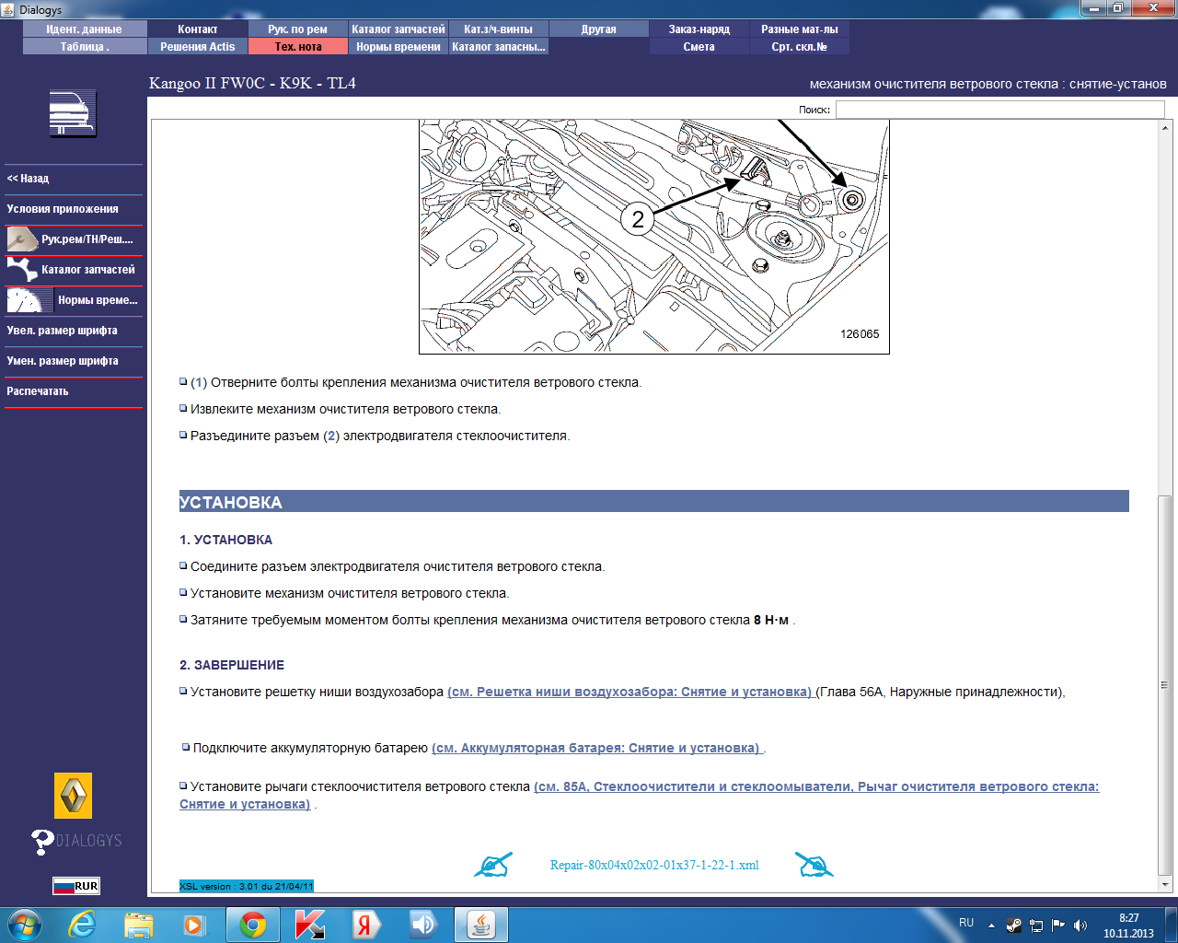The image size is (1178, 943).
Task: Click the system tray volume icon
Action: tap(1080, 925)
